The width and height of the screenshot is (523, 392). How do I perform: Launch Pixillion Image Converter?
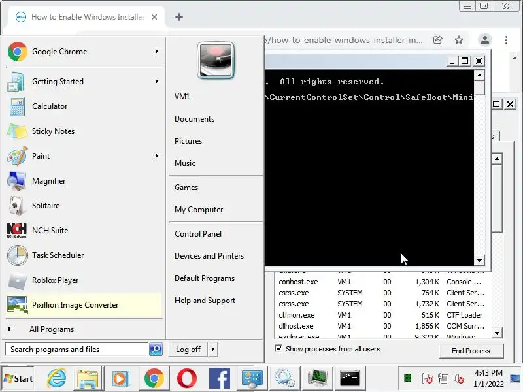[x=84, y=305]
